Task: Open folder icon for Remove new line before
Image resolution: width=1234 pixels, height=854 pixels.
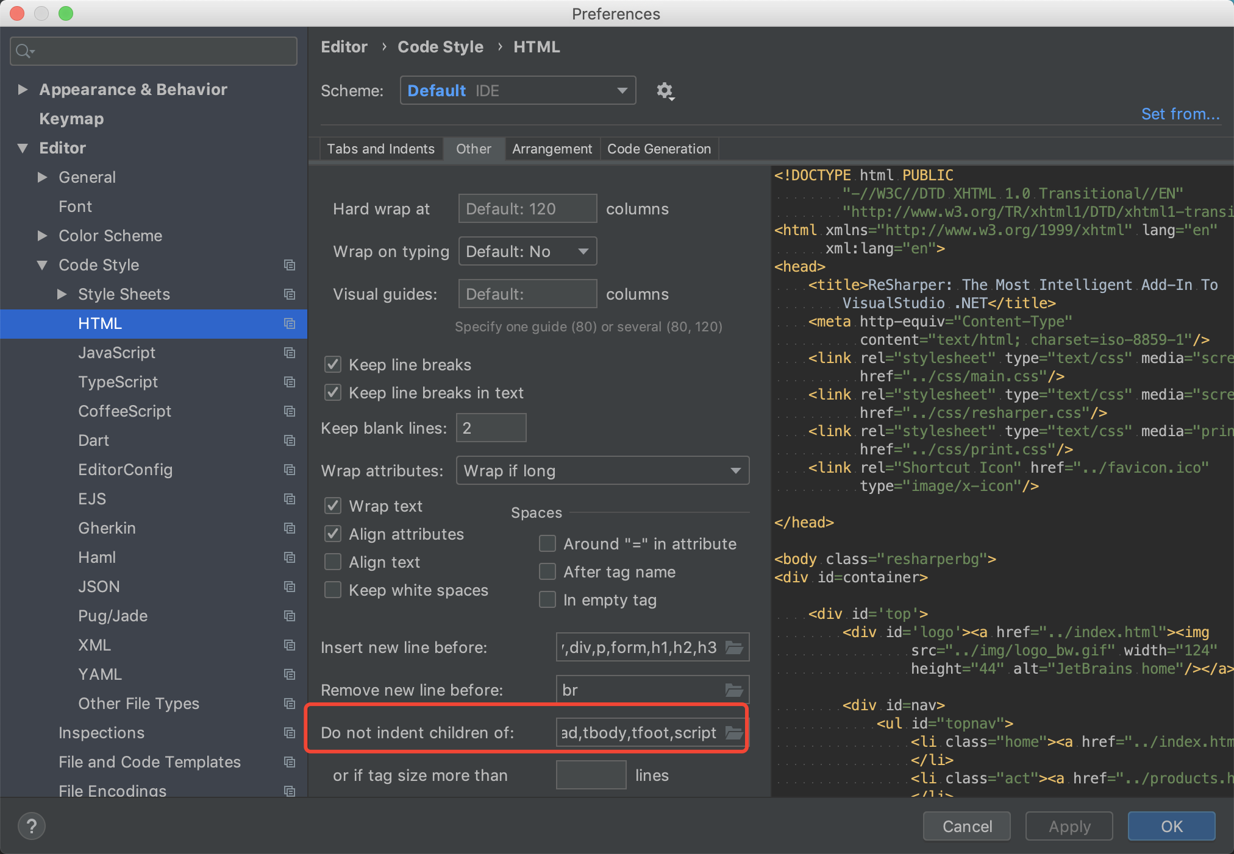Action: pyautogui.click(x=734, y=690)
